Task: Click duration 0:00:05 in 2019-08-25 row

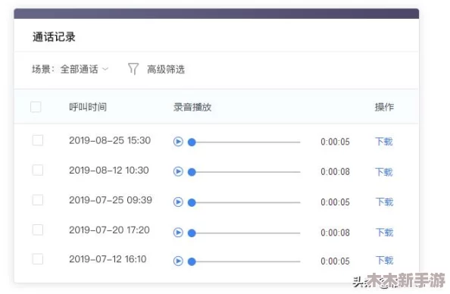Action: tap(335, 142)
